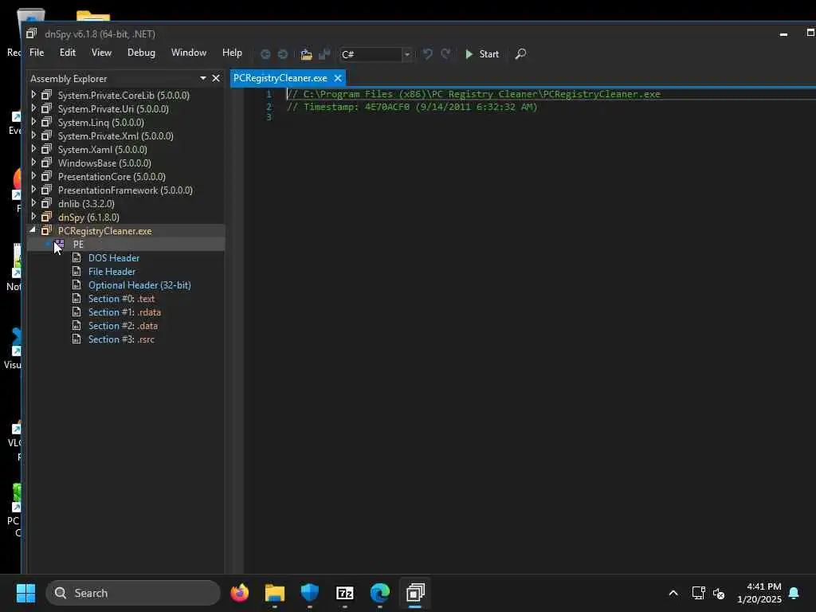
Task: Click the dnlib assembly icon
Action: click(47, 203)
